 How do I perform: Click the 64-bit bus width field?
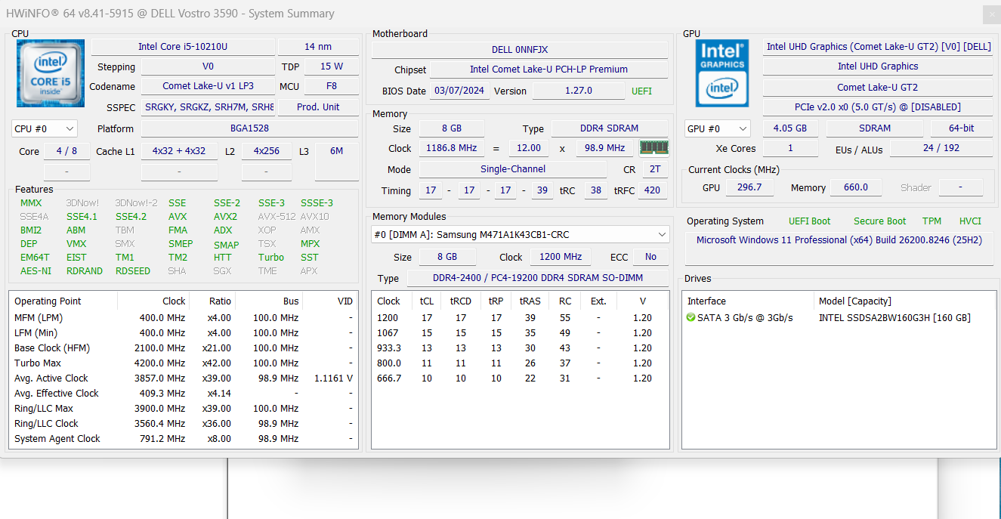point(962,128)
